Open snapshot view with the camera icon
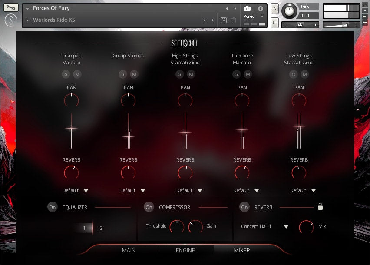 click(x=247, y=9)
